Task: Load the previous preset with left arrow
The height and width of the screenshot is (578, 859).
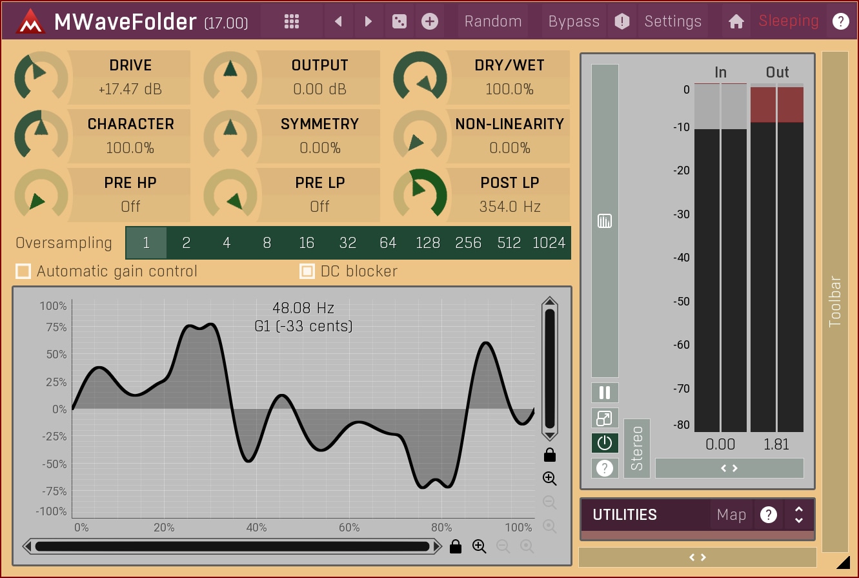Action: click(x=338, y=21)
